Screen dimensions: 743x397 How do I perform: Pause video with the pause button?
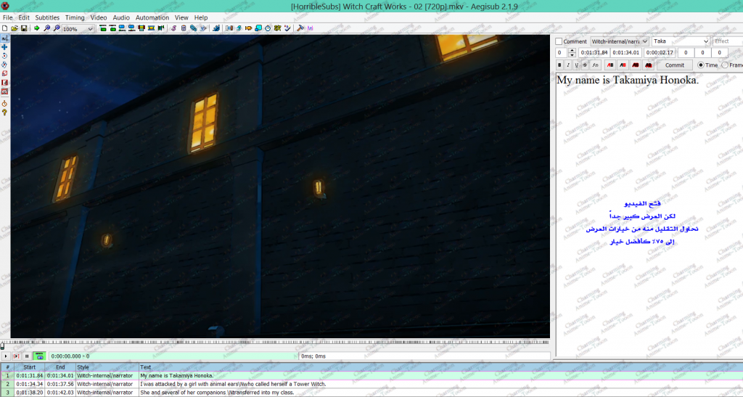pos(27,356)
